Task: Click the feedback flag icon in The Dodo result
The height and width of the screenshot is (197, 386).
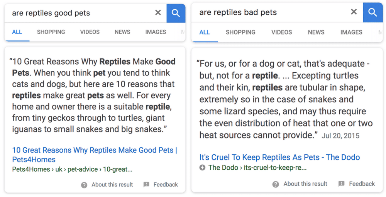Action: 342,184
